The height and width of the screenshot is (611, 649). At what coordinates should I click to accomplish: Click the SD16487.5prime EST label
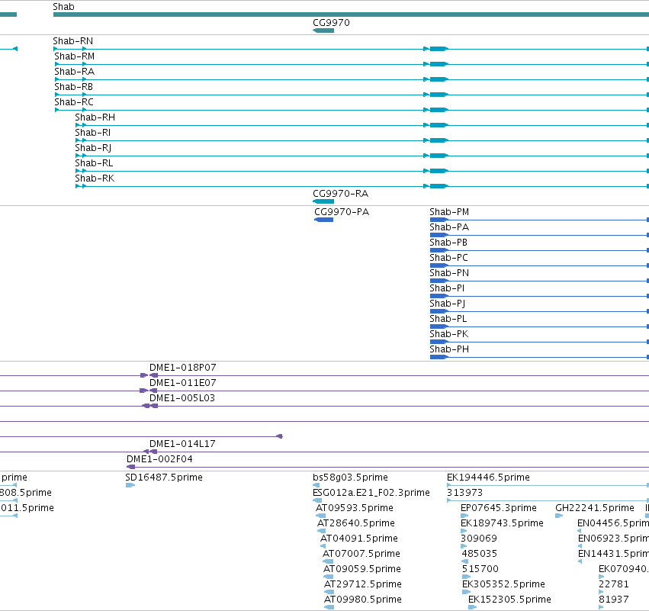click(164, 478)
